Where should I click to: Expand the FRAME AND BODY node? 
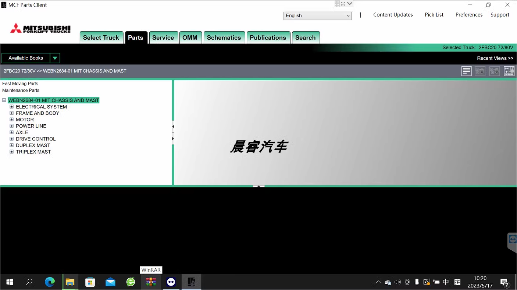pos(12,113)
